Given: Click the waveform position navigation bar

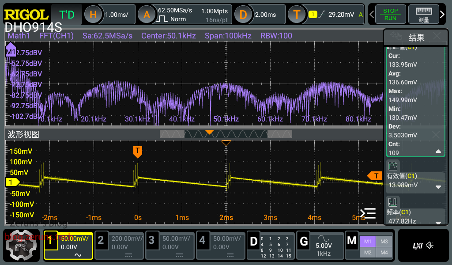Looking at the screenshot, I should point(226,134).
